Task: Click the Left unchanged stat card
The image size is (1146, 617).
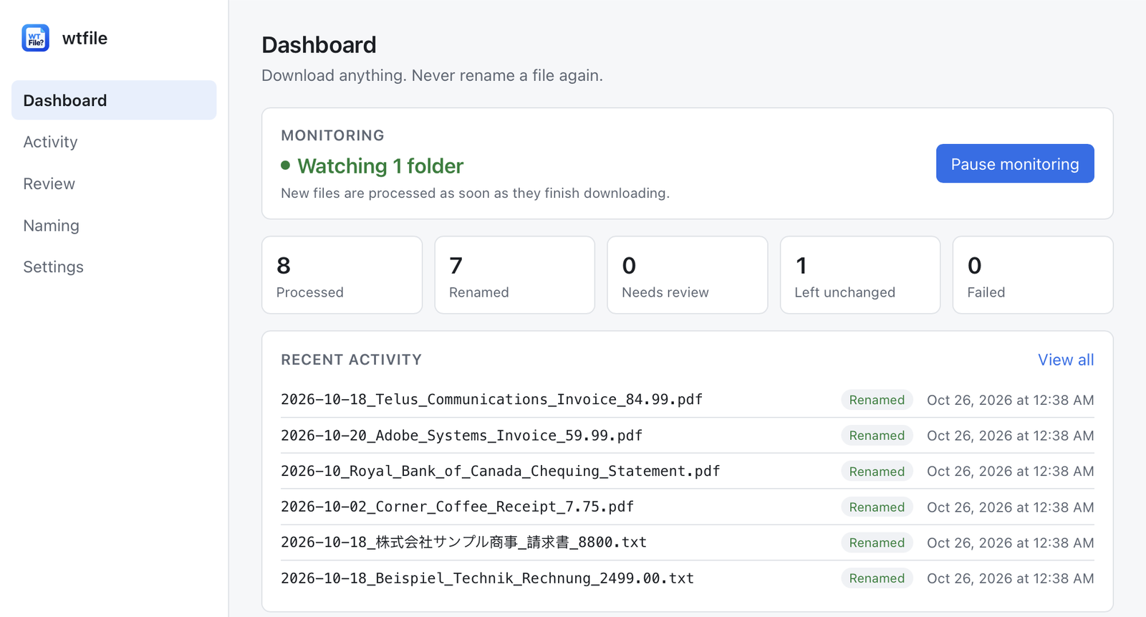Action: tap(860, 275)
